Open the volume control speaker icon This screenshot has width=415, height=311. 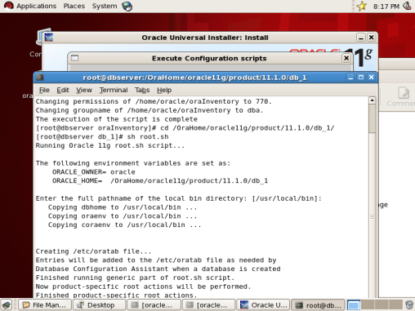tap(407, 6)
